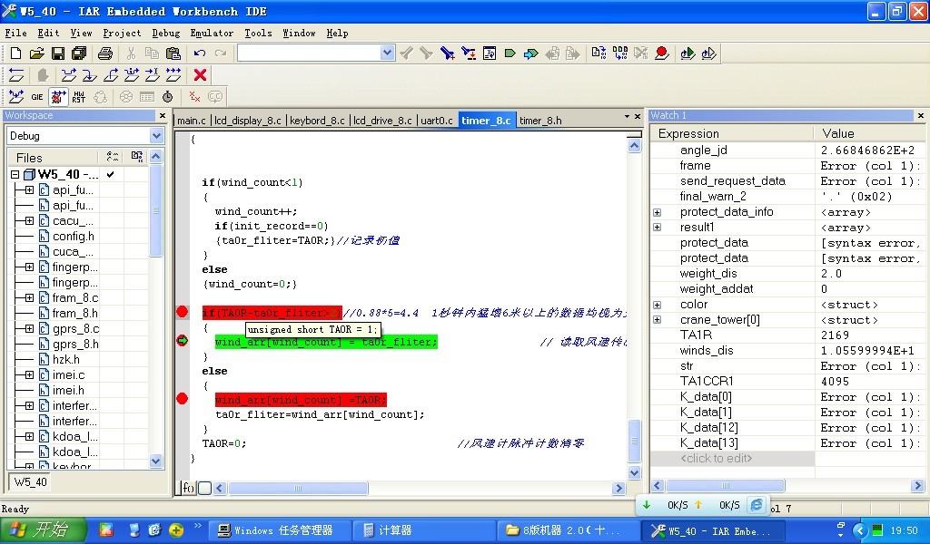Close the Workspace panel
930x544 pixels.
(163, 115)
